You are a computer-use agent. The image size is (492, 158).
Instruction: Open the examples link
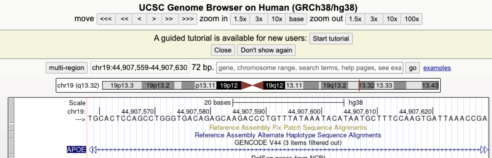[437, 68]
